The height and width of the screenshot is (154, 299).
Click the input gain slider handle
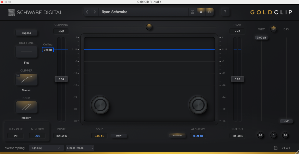pyautogui.click(x=61, y=79)
